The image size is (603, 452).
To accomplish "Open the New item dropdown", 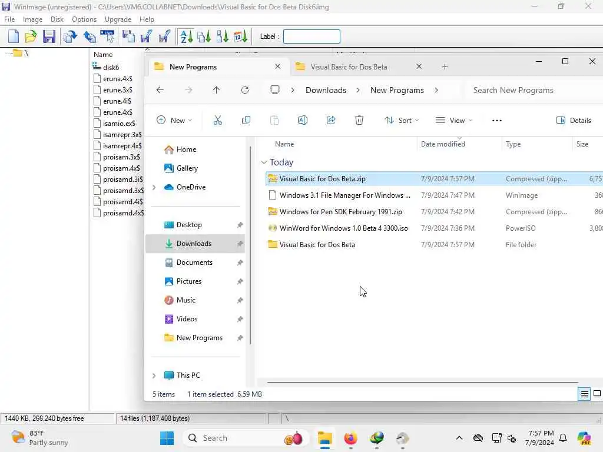I will coord(174,120).
